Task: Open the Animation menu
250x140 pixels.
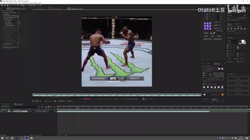Action: [x=25, y=3]
